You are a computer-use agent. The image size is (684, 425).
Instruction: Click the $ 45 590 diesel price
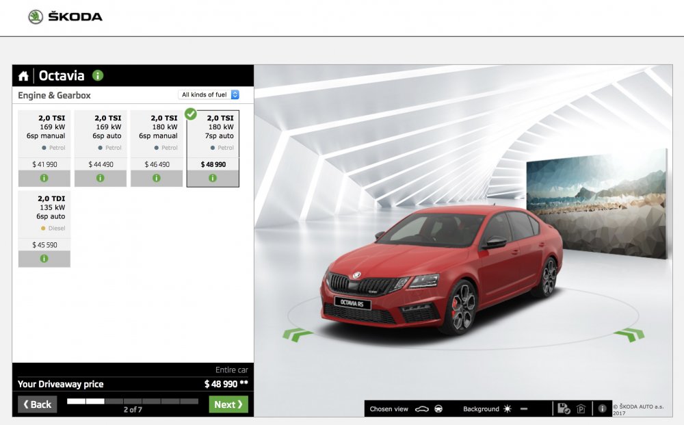pos(44,245)
